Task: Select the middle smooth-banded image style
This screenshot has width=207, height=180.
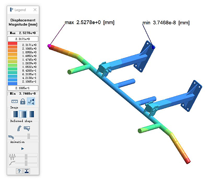Action: (23, 114)
